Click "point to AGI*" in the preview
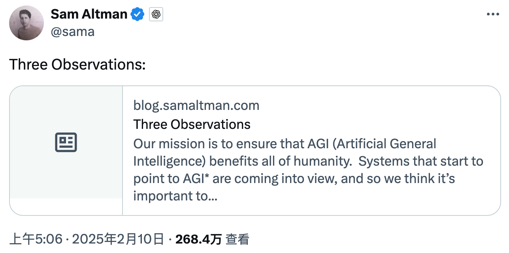Image resolution: width=509 pixels, height=253 pixels. click(171, 179)
